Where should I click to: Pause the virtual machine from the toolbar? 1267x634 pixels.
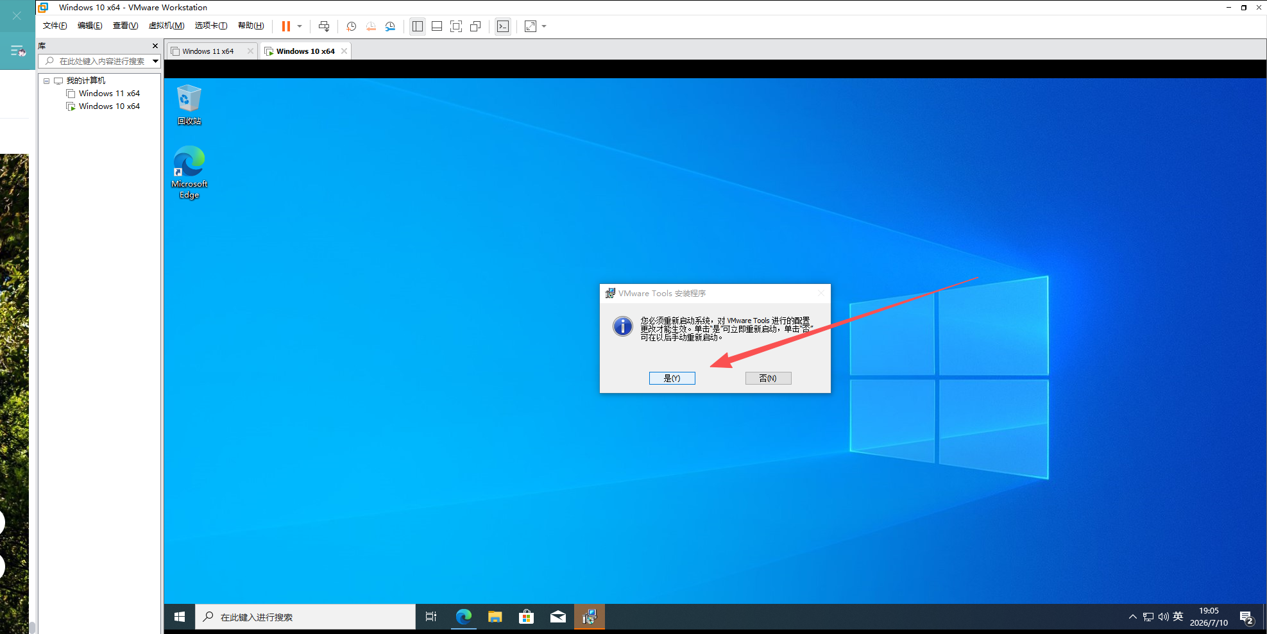286,26
